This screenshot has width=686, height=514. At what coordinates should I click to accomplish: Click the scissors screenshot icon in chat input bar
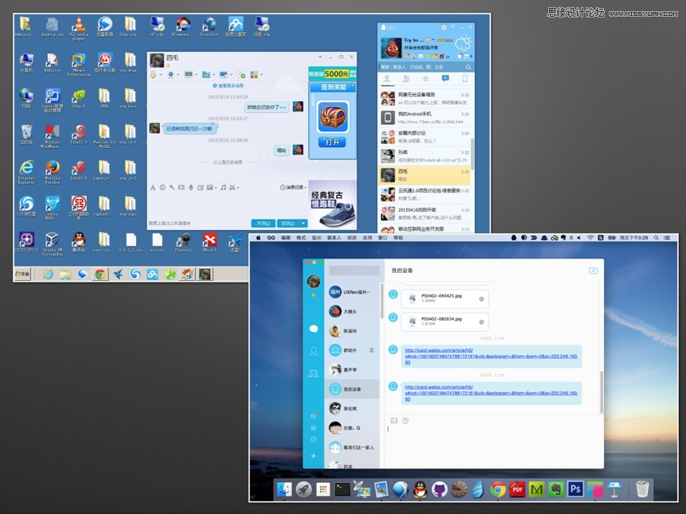[x=232, y=188]
